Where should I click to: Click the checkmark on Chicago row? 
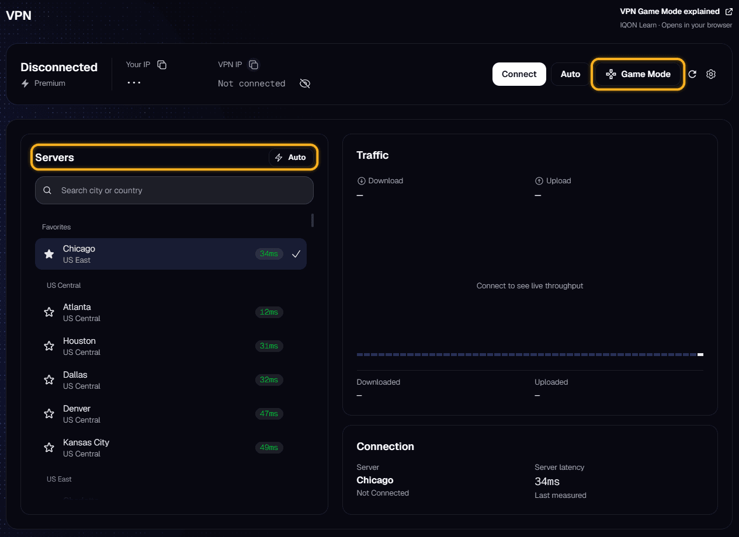(296, 254)
